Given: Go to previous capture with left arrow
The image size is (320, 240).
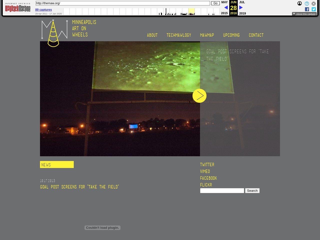Looking at the screenshot, I should pyautogui.click(x=226, y=8).
